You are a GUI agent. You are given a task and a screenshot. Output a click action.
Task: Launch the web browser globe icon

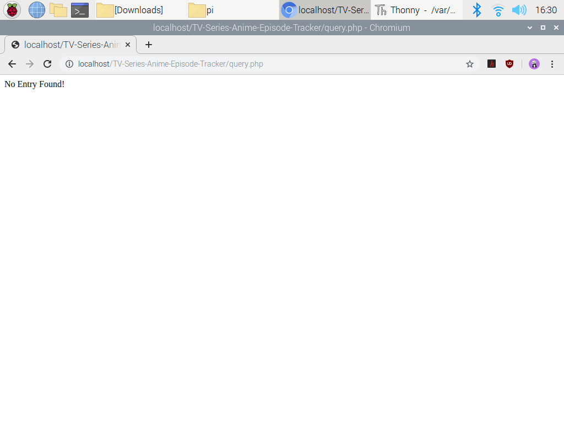click(37, 10)
